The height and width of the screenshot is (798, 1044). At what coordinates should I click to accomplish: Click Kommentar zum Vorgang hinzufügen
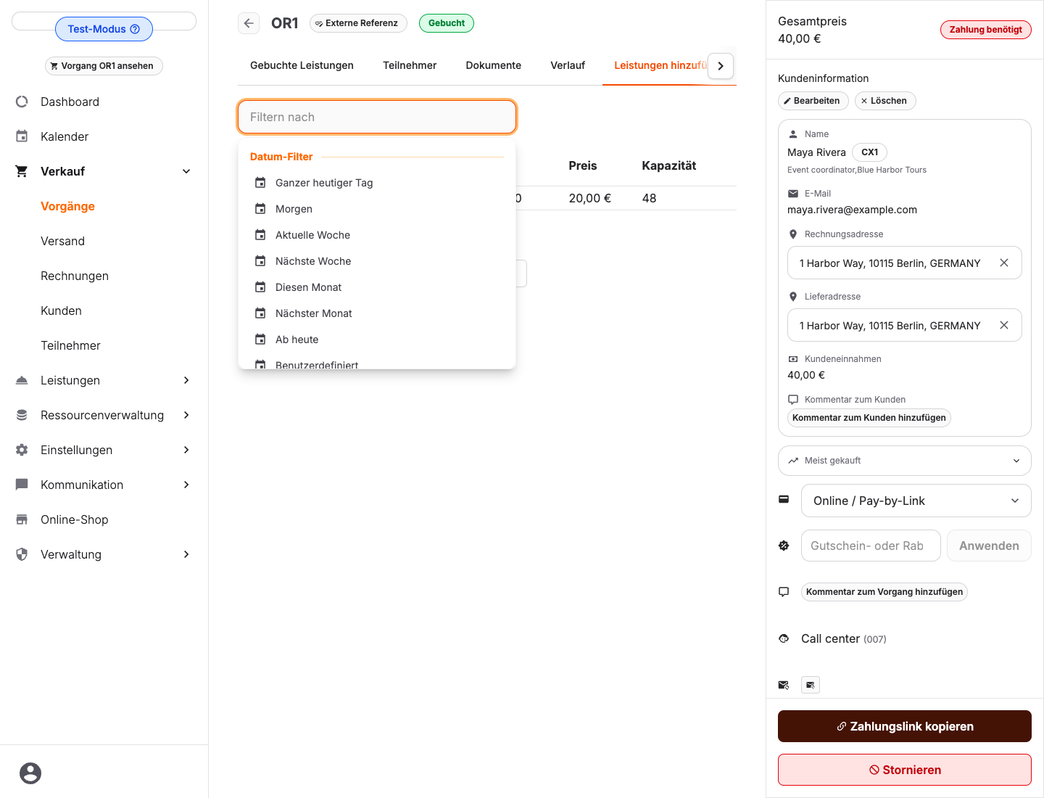(884, 592)
